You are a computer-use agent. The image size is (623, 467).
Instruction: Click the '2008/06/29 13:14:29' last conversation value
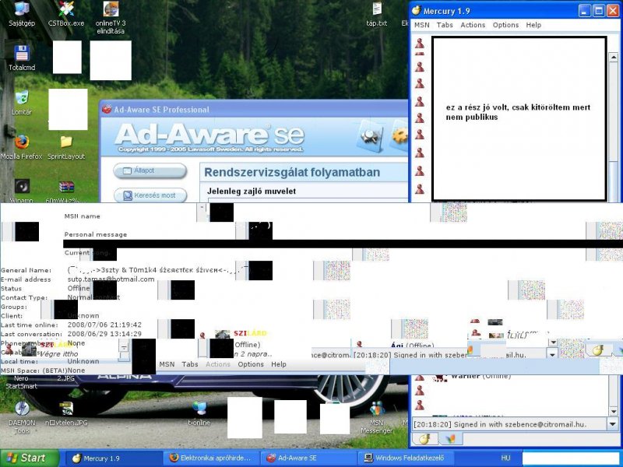pyautogui.click(x=104, y=334)
